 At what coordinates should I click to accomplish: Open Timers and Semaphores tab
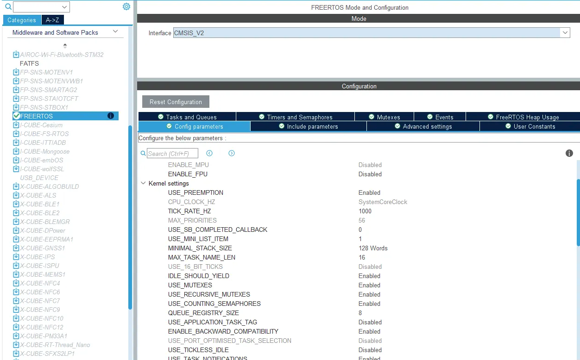[296, 117]
